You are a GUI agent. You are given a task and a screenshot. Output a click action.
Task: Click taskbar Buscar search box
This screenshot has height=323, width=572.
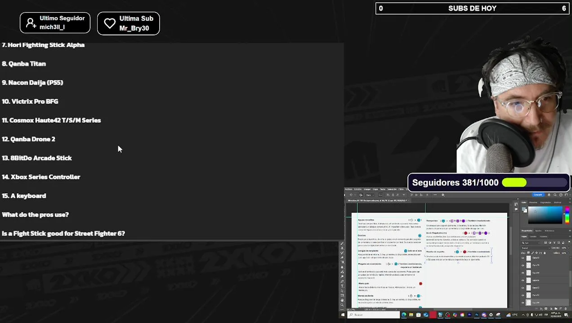(x=374, y=314)
